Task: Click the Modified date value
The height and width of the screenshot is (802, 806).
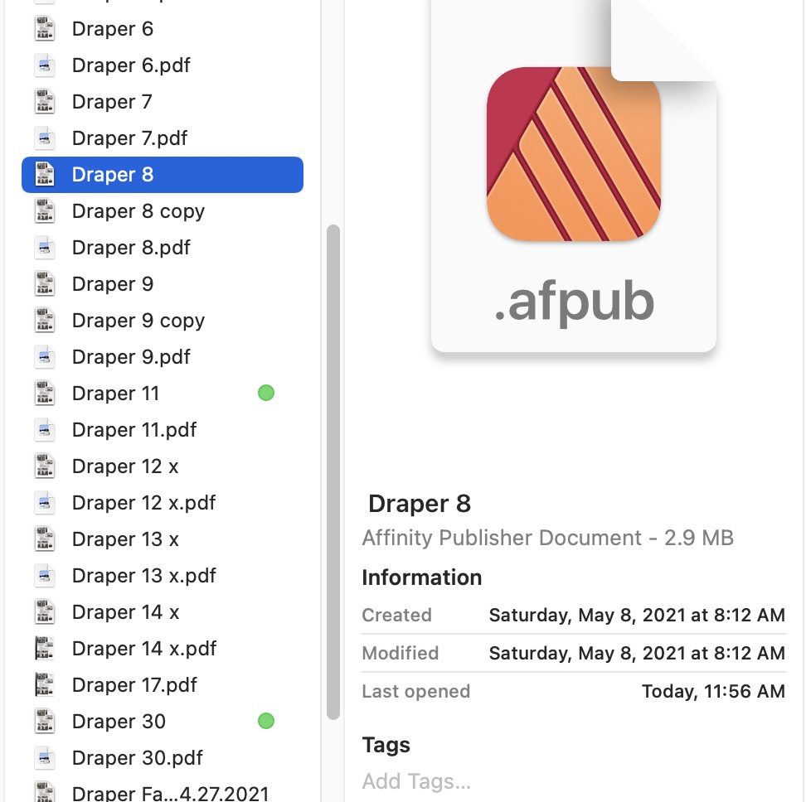Action: (637, 653)
